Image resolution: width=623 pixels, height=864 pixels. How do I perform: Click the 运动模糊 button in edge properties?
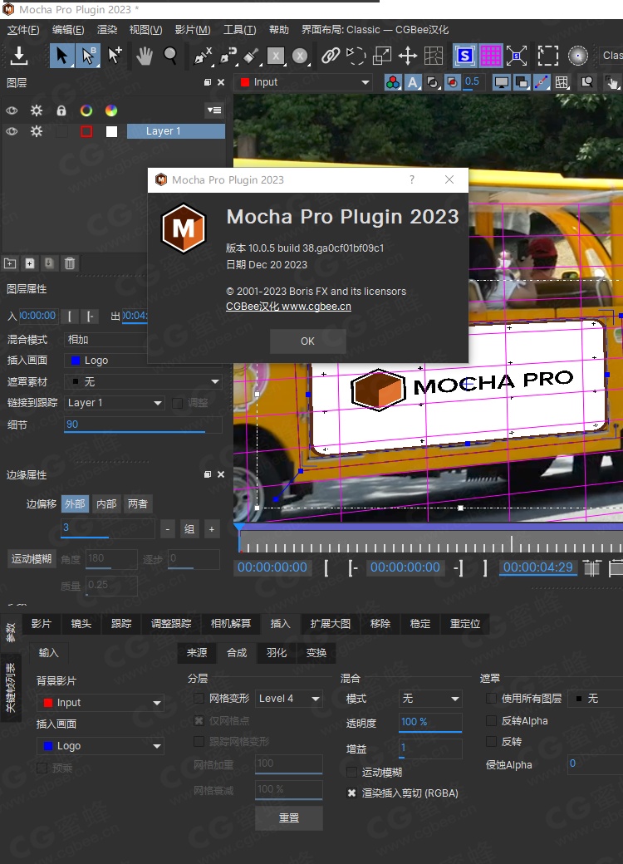(32, 559)
